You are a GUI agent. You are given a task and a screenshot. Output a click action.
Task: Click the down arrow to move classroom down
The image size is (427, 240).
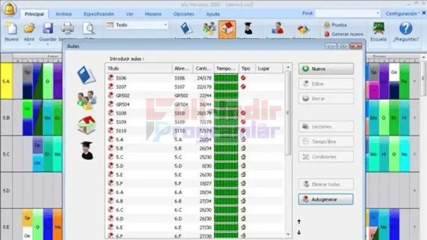[x=299, y=233]
